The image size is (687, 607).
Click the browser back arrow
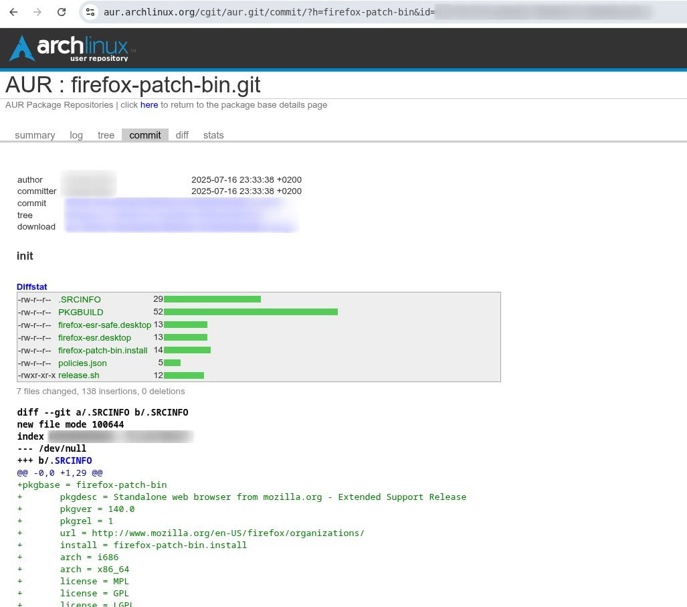pyautogui.click(x=13, y=12)
